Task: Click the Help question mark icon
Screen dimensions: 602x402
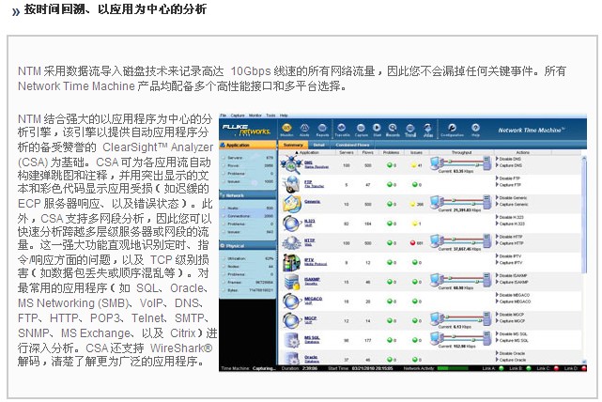Action: pyautogui.click(x=475, y=131)
